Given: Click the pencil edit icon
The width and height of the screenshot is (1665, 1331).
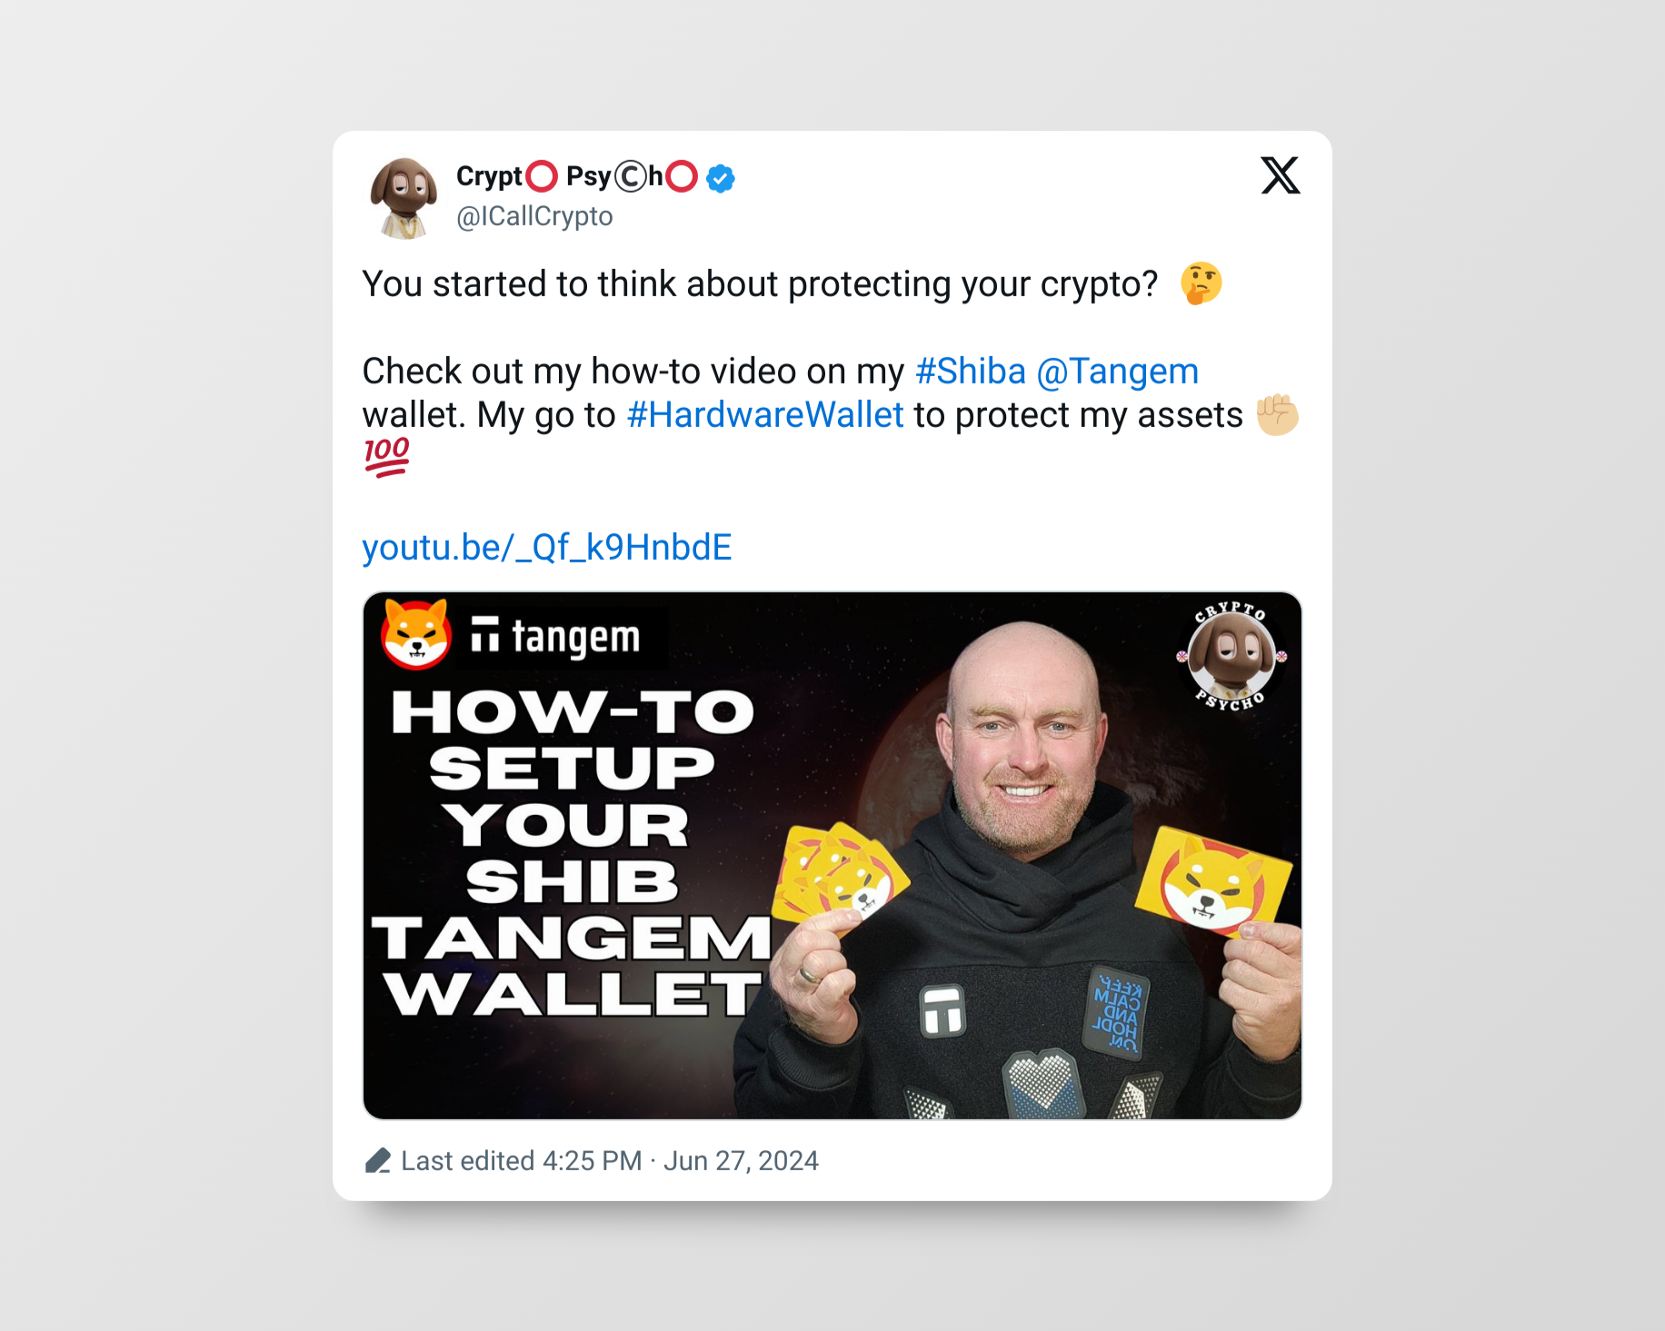Looking at the screenshot, I should tap(377, 1160).
